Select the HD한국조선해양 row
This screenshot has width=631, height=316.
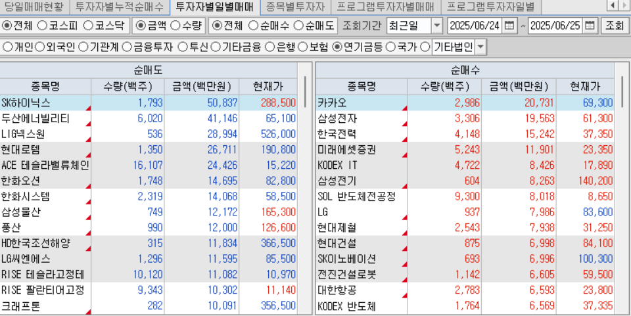[x=149, y=244]
